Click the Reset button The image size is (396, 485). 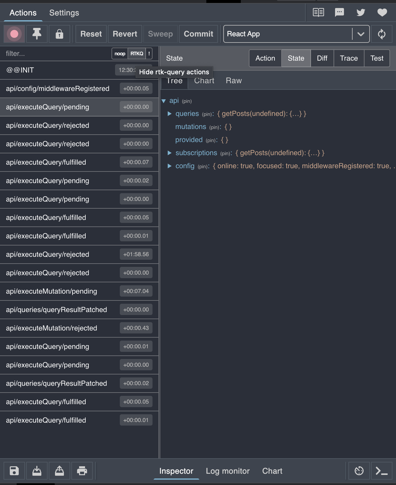pyautogui.click(x=91, y=34)
